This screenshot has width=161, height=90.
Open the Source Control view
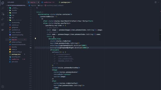click(x=3, y=13)
